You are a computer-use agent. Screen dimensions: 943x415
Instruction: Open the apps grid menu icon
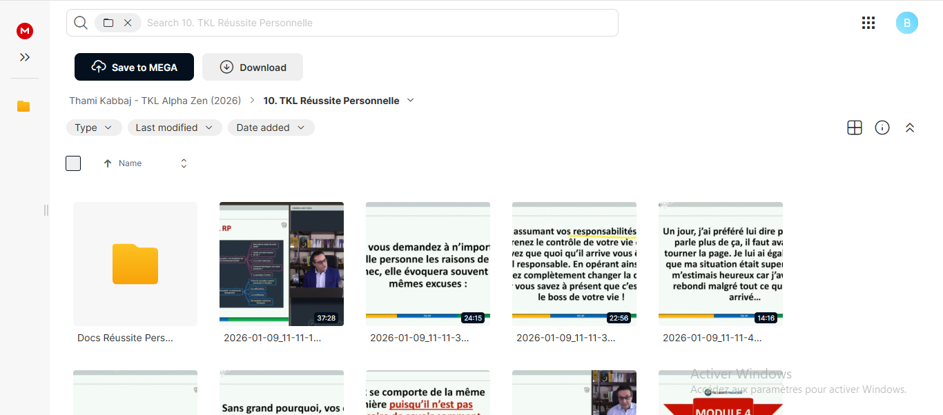click(868, 23)
